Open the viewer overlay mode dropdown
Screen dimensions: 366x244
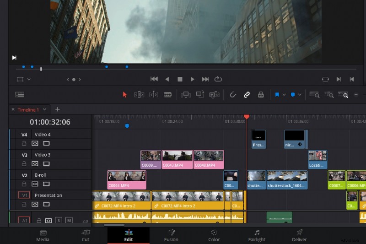click(29, 79)
